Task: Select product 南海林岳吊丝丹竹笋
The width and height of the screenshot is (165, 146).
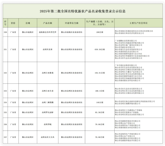Action: 48,32
